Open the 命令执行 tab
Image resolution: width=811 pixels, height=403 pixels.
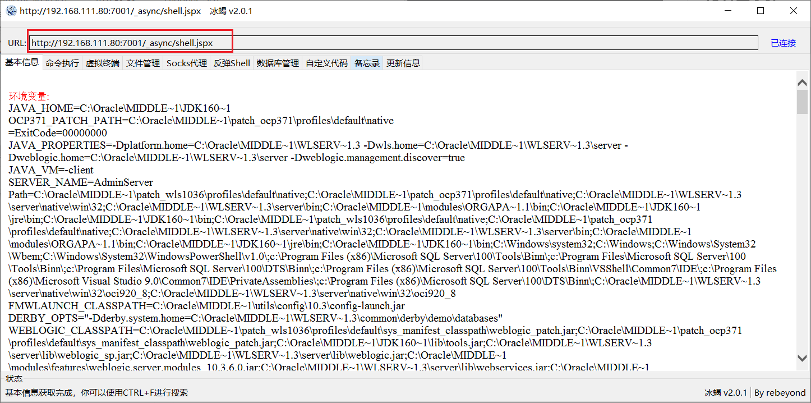62,63
